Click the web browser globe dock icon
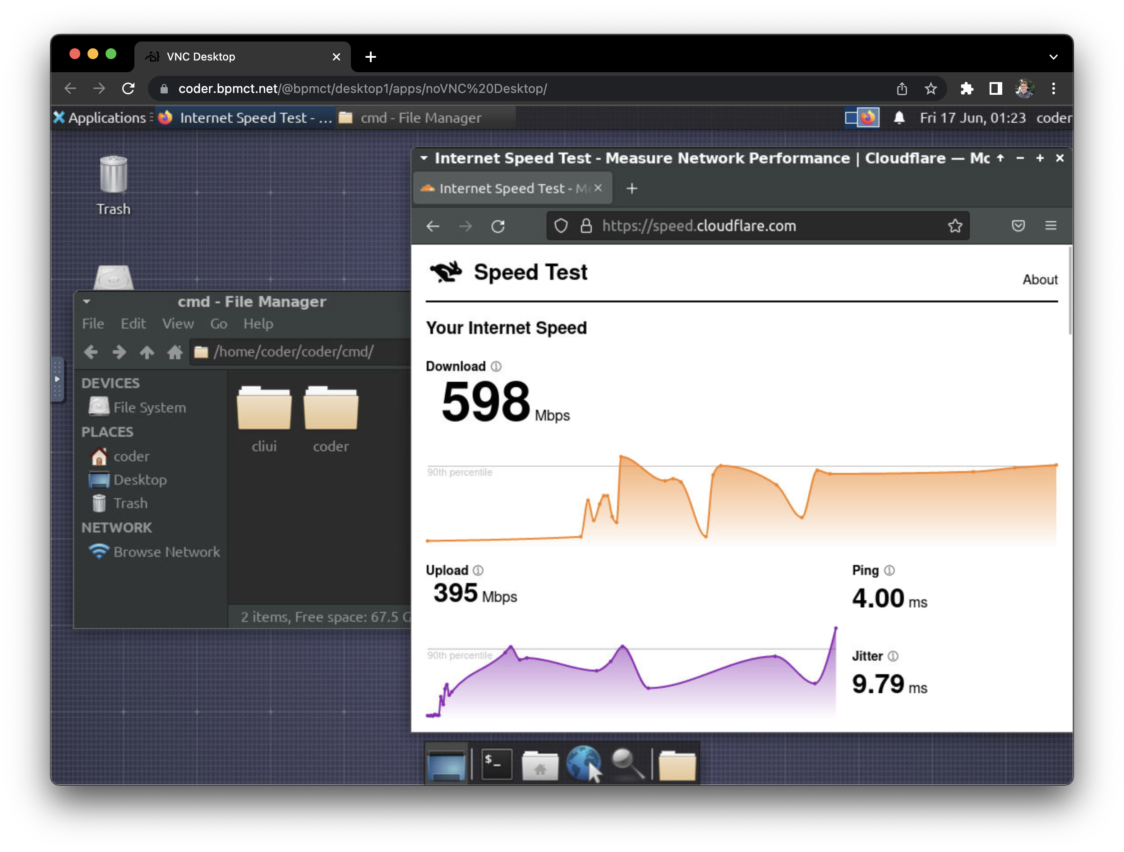Viewport: 1124px width, 852px height. (583, 764)
